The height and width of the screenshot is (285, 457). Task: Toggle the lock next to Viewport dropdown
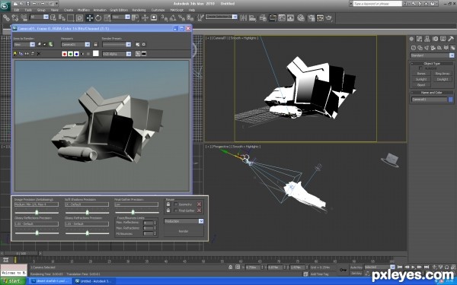pos(96,45)
